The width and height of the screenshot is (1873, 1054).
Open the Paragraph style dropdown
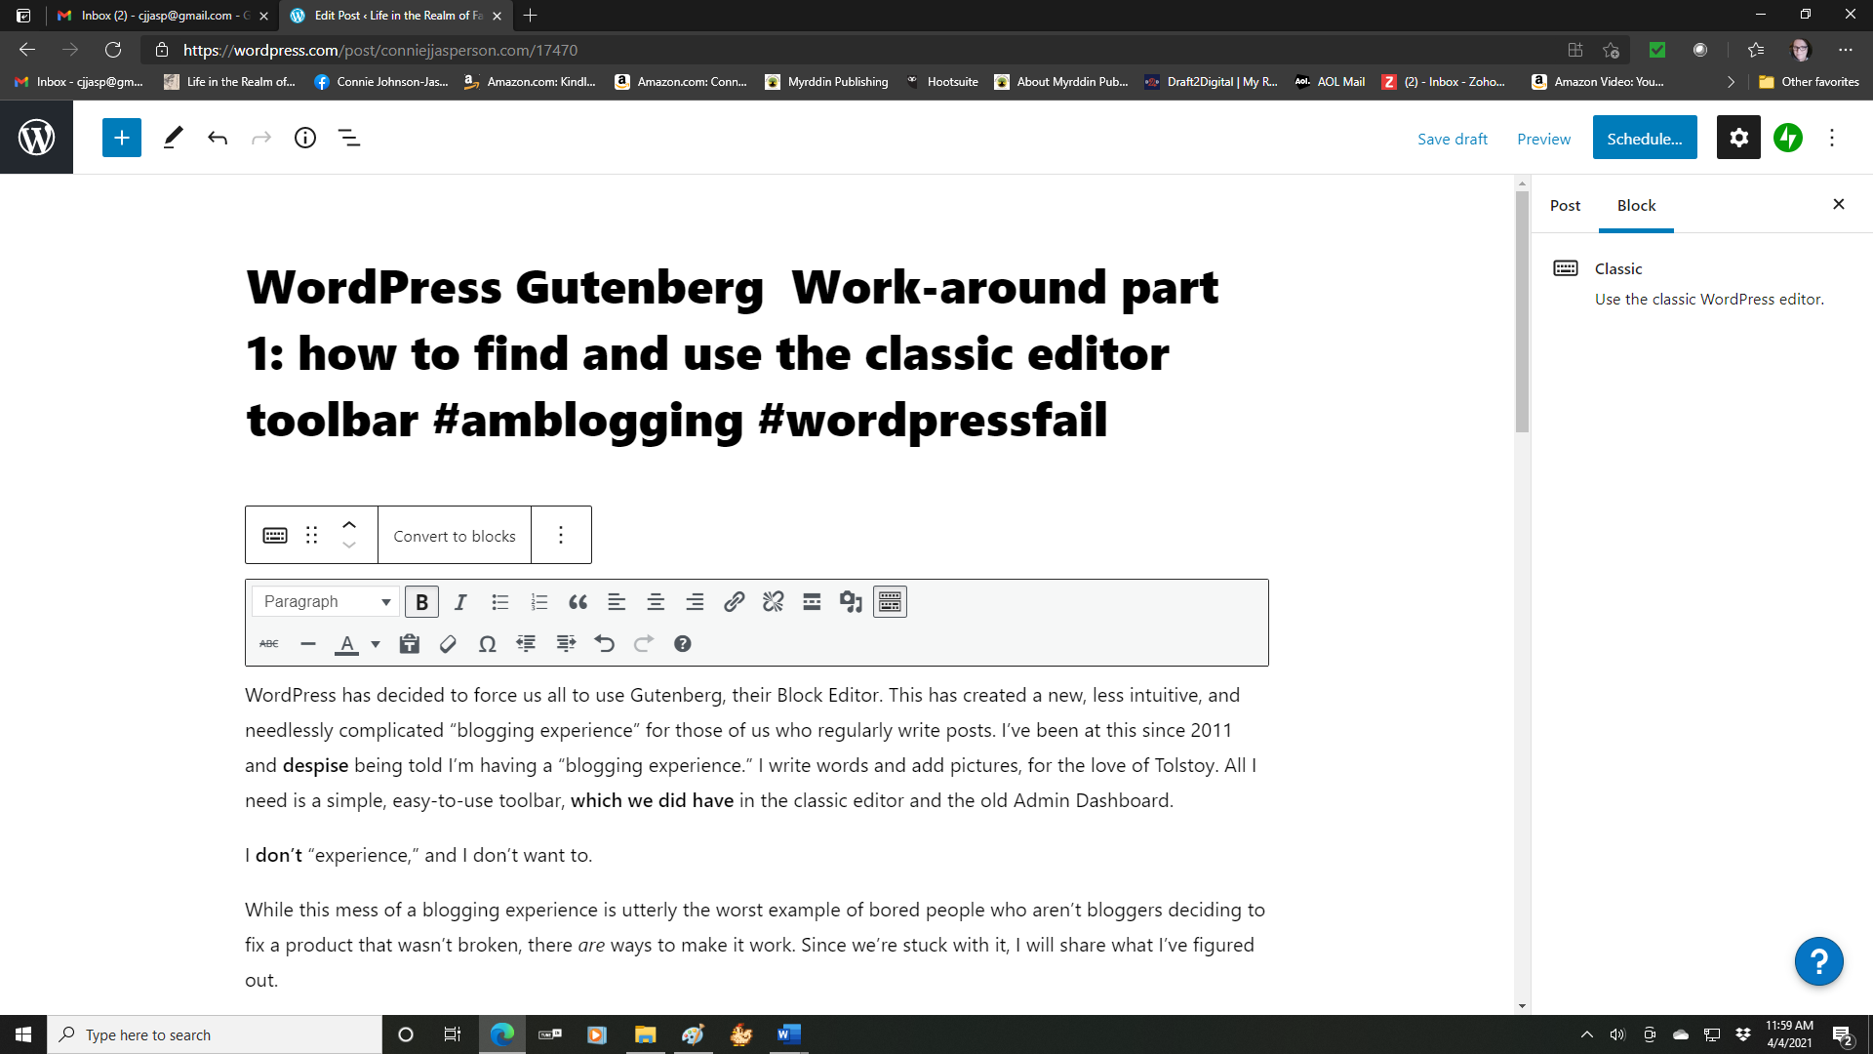[325, 601]
